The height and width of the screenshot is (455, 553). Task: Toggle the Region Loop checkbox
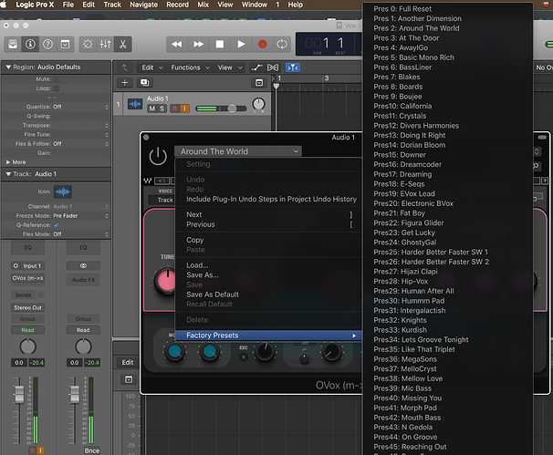tap(57, 88)
